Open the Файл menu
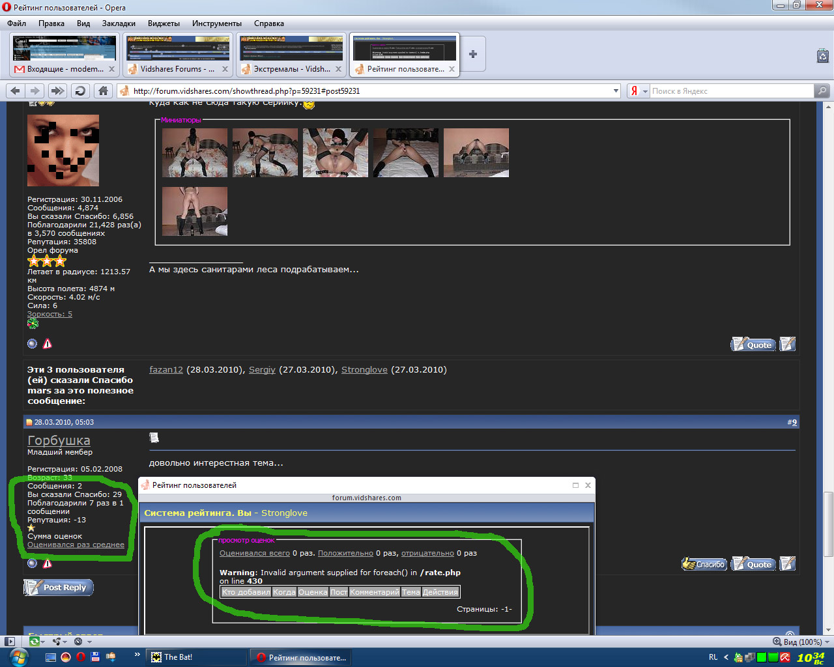 (17, 23)
